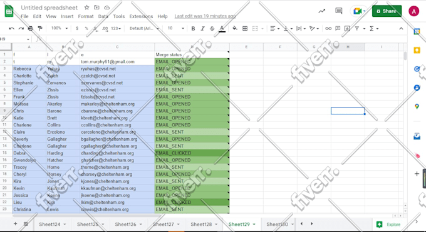Open vertical align dropdown

tap(288, 29)
